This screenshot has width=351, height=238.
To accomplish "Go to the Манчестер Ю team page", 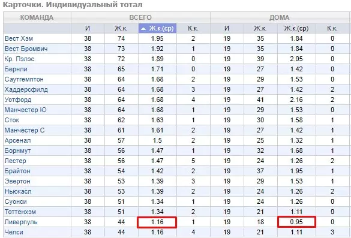I will (26, 110).
